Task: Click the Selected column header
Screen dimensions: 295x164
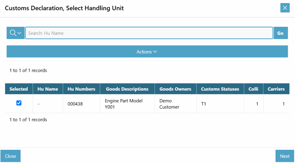Action: click(19, 89)
